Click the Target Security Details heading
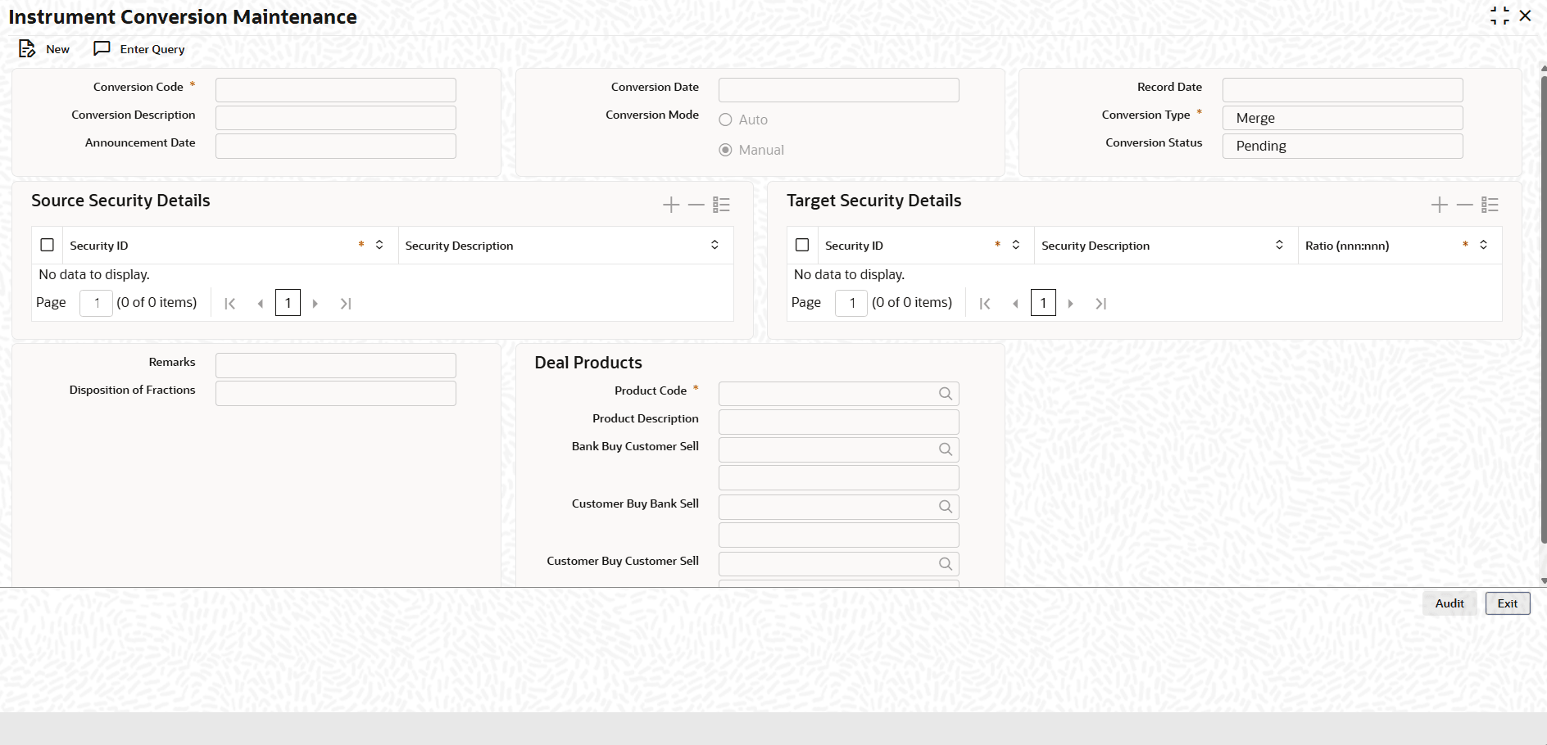This screenshot has width=1547, height=745. coord(874,201)
